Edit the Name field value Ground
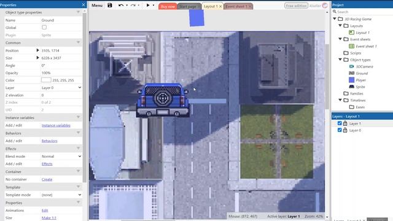The height and width of the screenshot is (221, 393). coord(61,20)
